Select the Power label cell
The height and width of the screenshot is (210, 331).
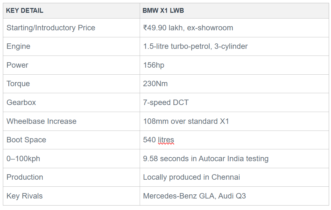point(71,65)
